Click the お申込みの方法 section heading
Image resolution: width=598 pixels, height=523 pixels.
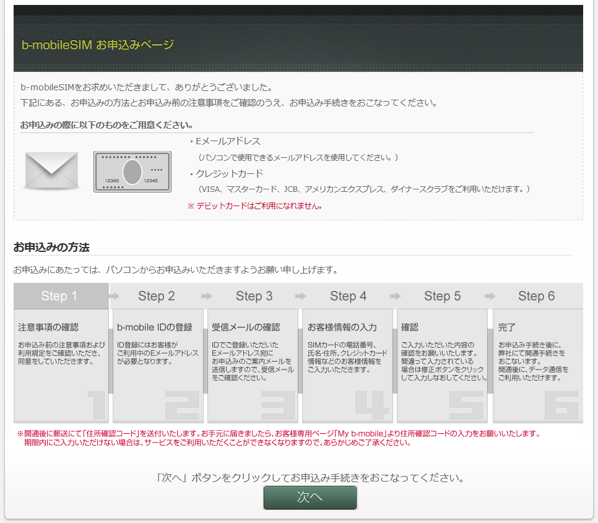(51, 247)
